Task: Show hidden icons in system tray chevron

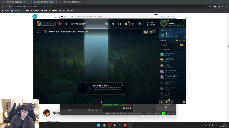Action: pyautogui.click(x=202, y=125)
